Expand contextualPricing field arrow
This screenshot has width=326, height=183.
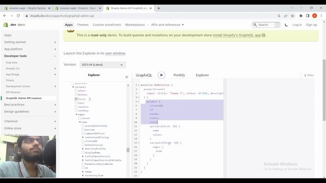pyautogui.click(x=83, y=137)
